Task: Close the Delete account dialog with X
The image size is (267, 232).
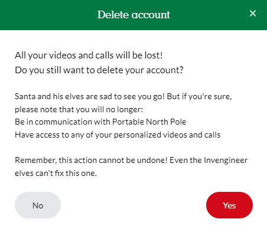Action: pyautogui.click(x=253, y=14)
